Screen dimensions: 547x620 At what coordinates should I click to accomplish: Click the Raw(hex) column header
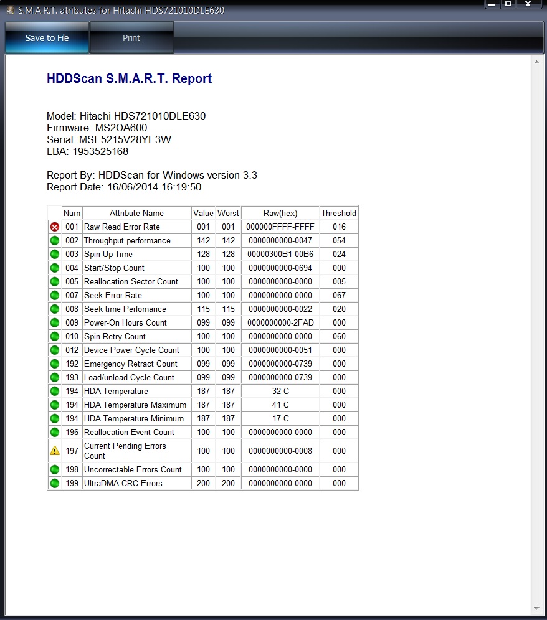coord(280,213)
